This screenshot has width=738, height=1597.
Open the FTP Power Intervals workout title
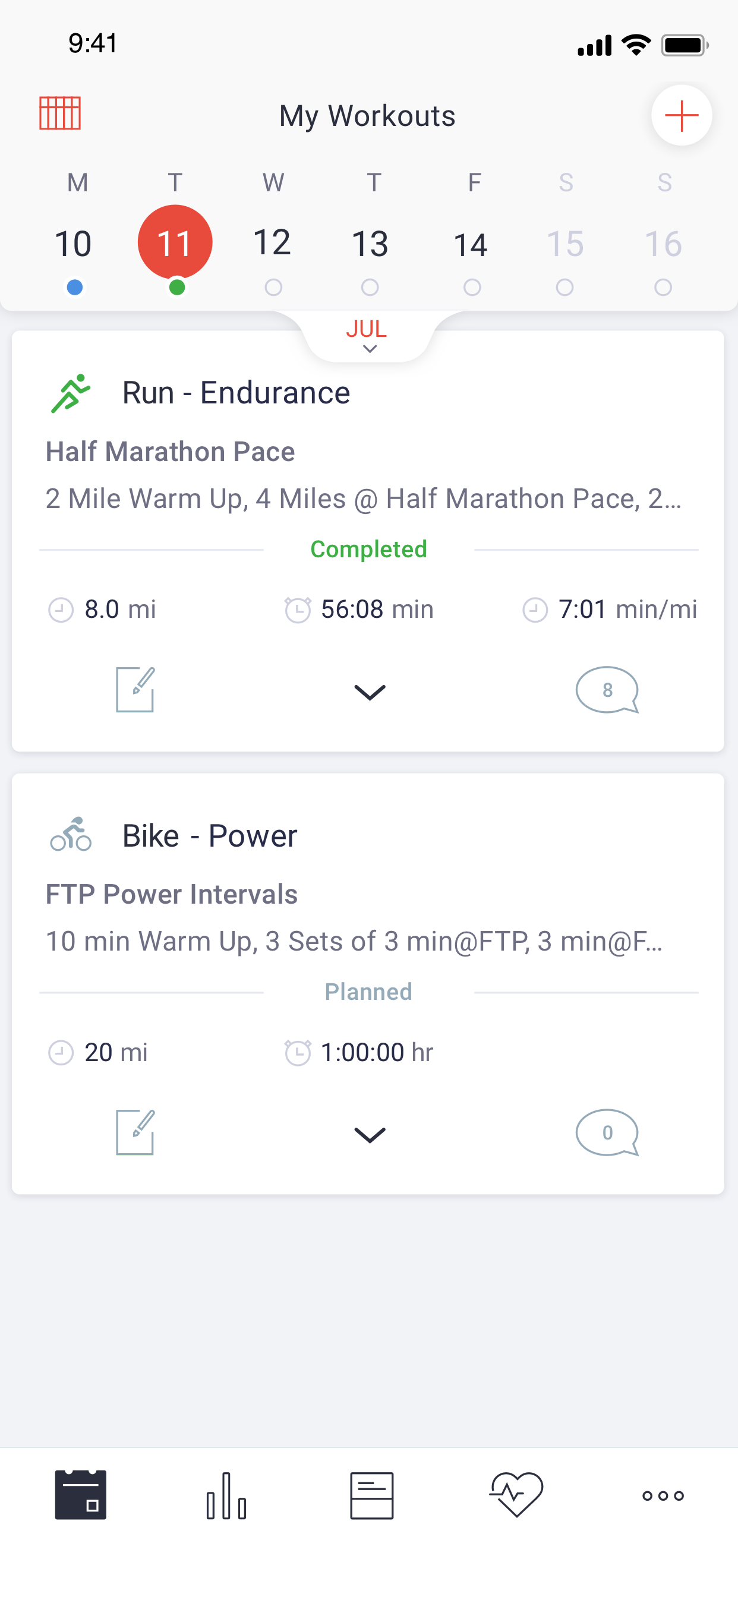[172, 894]
